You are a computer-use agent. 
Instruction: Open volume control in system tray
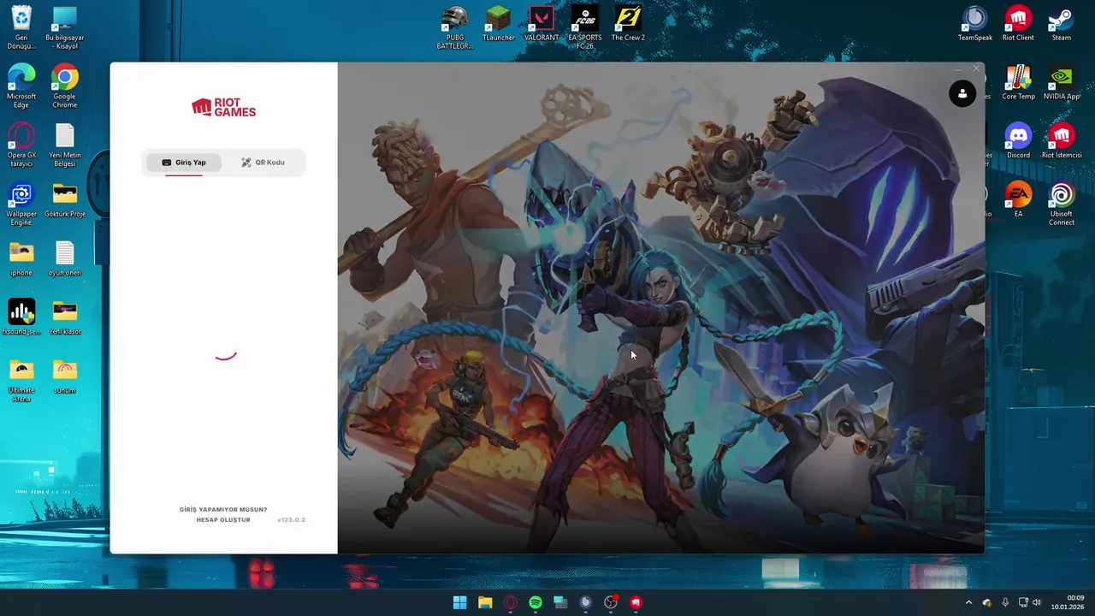point(1037,602)
